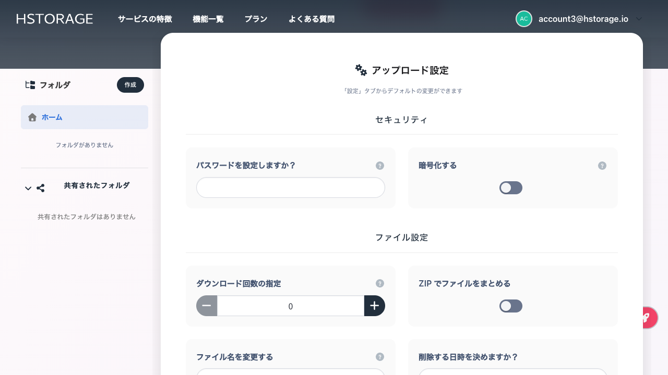Enable the ZIP でファイルをまとめる toggle
Screen dimensions: 668x375
click(x=511, y=306)
